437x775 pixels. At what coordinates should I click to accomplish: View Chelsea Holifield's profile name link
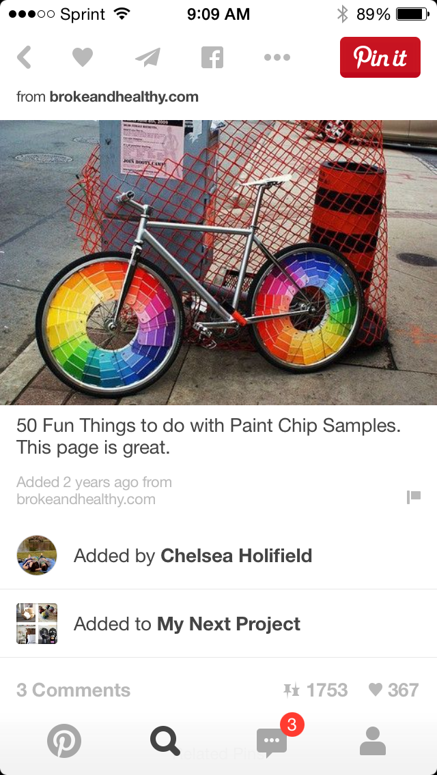click(x=236, y=556)
